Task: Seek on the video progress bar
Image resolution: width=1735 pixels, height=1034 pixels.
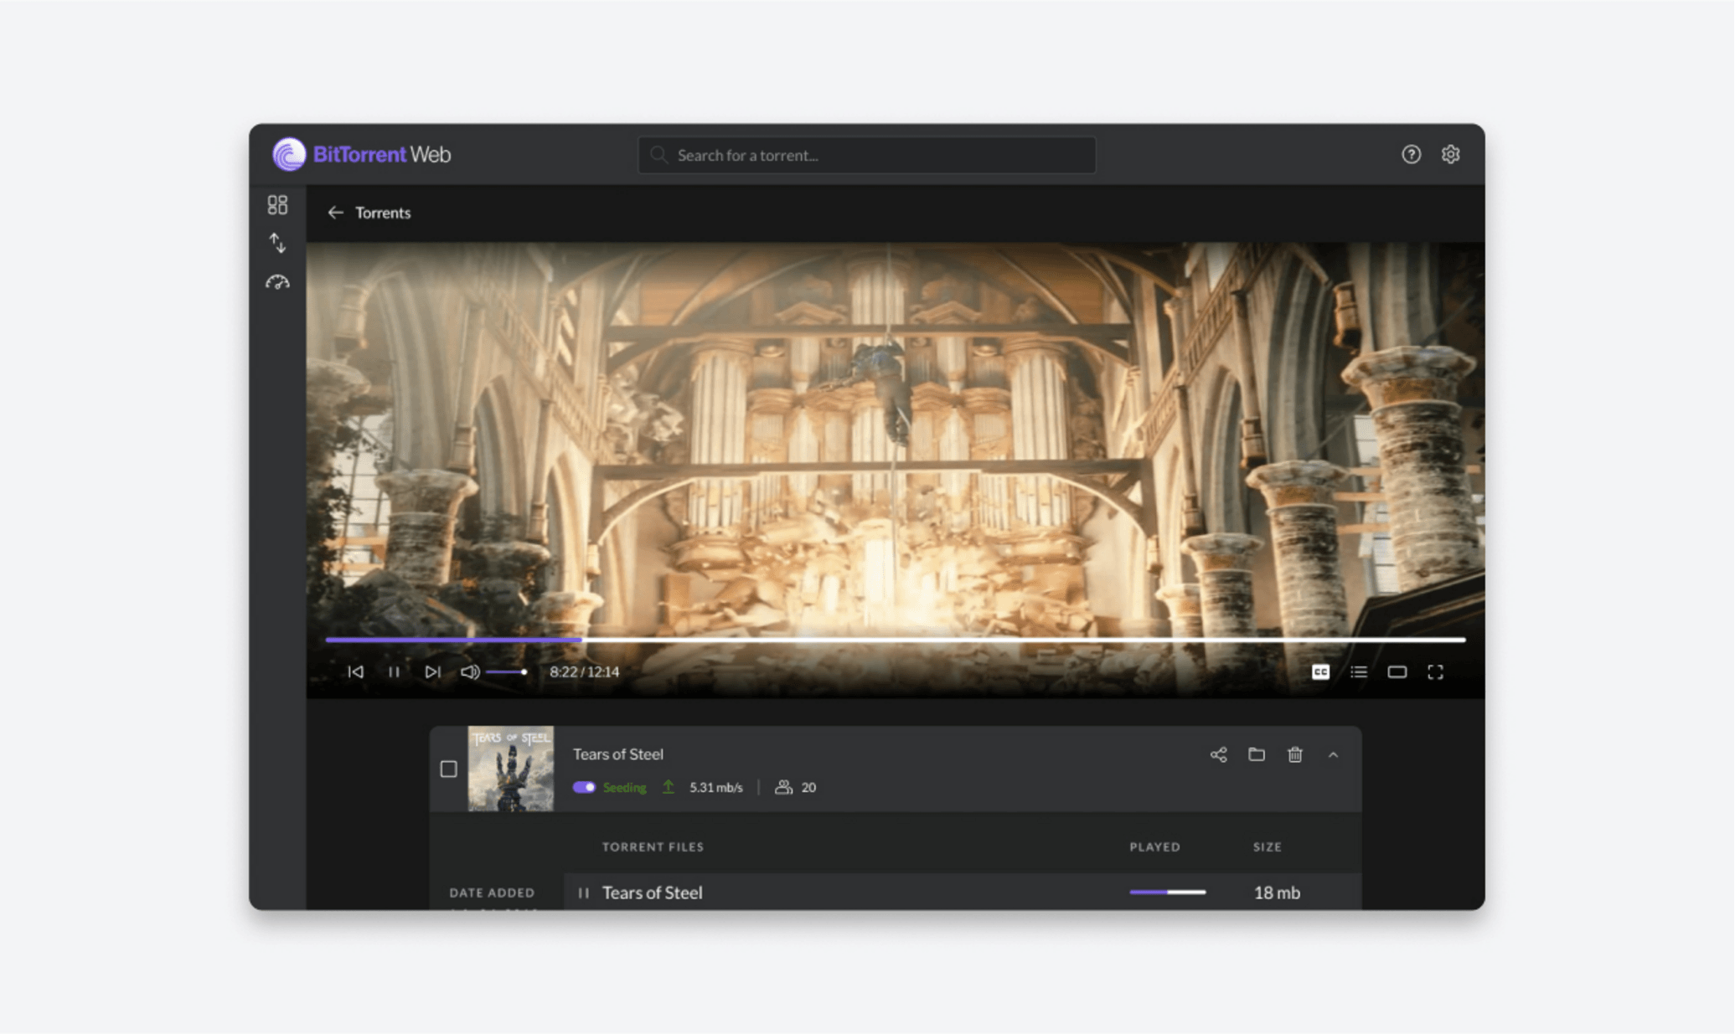Action: 895,640
